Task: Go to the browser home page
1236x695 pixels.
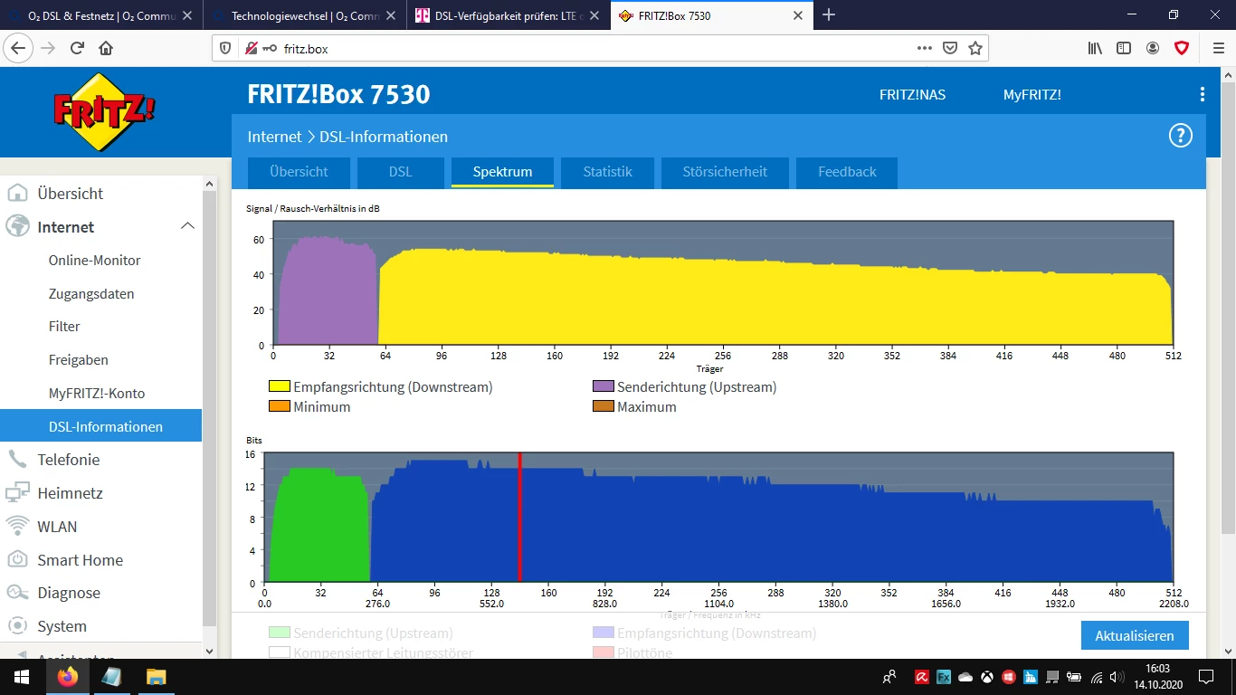Action: click(106, 49)
